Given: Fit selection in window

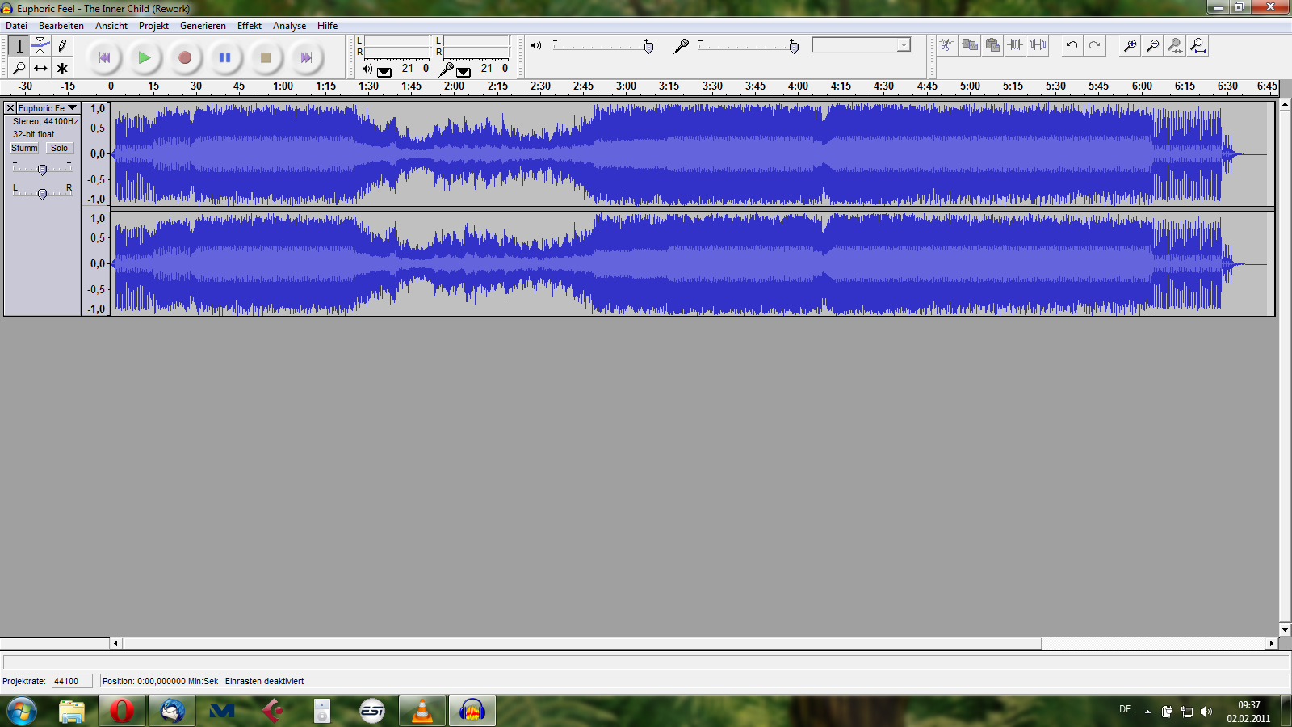Looking at the screenshot, I should pos(1176,45).
